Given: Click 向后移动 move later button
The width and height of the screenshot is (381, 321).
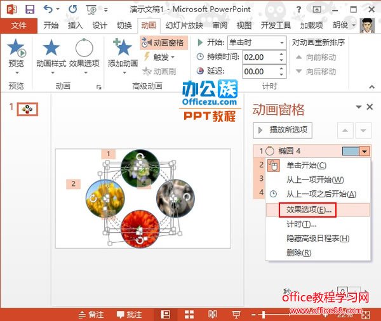Looking at the screenshot, I should pos(316,72).
